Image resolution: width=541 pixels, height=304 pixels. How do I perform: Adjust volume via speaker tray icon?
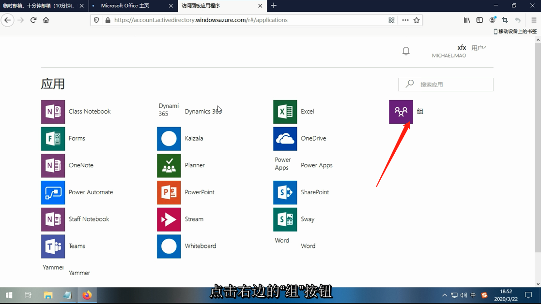point(464,295)
